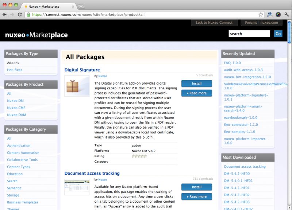The image size is (292, 210).
Task: Open the Business Templates category
Action: [x=23, y=202]
